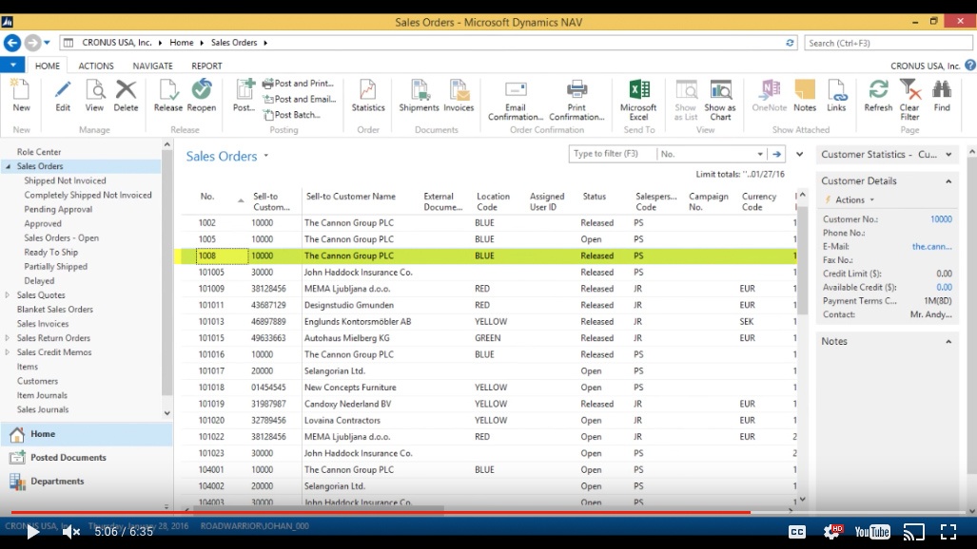Open Sales Orders view title dropdown
977x549 pixels.
click(266, 156)
